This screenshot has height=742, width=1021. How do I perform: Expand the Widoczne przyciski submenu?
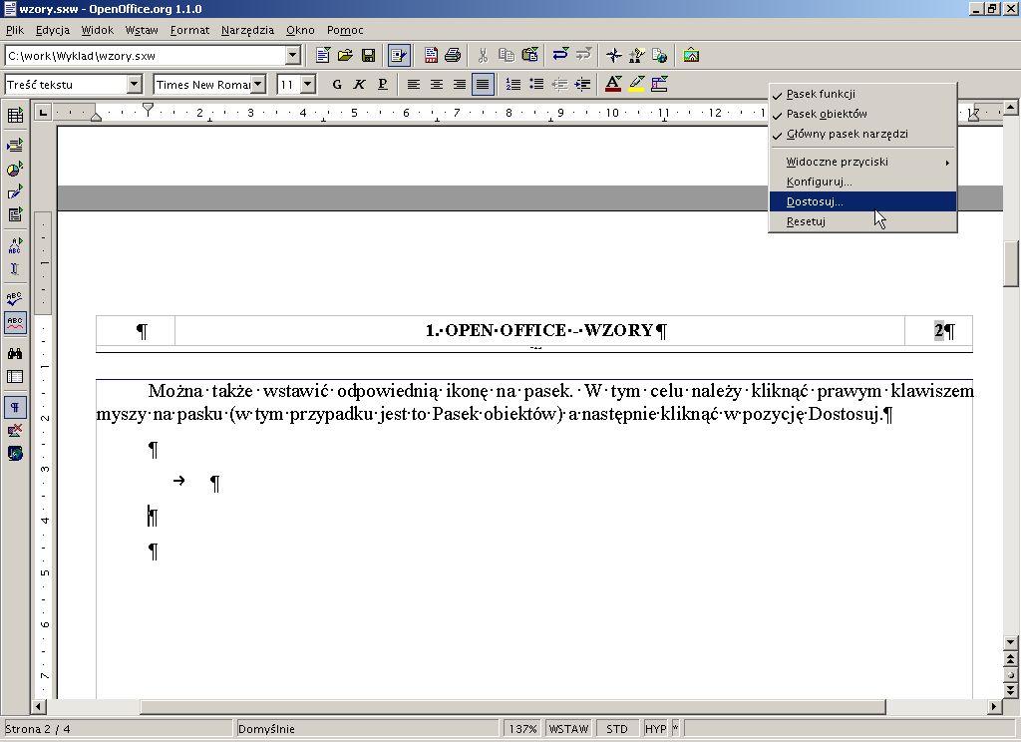862,162
